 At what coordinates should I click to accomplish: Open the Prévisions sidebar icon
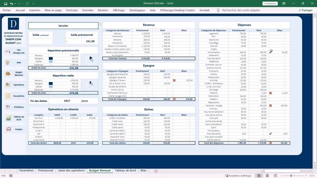coord(8,107)
